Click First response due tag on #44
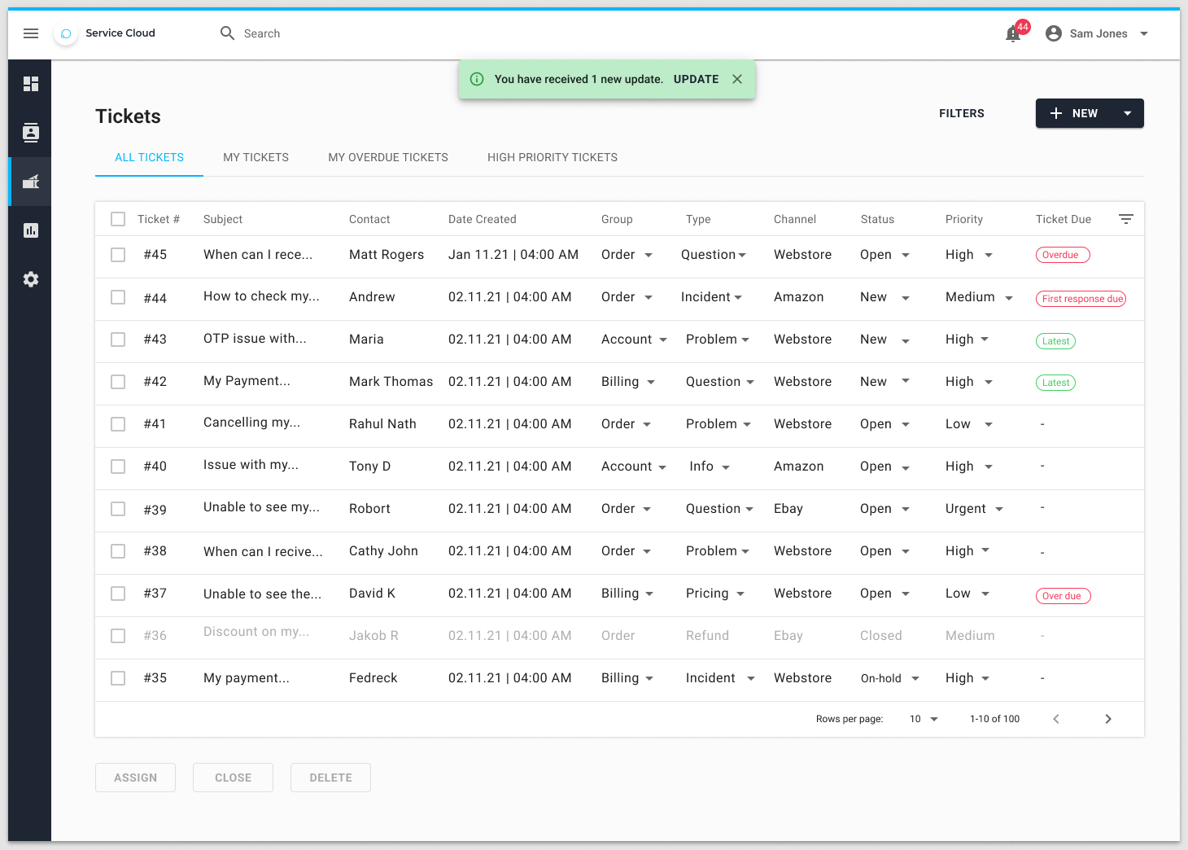The width and height of the screenshot is (1188, 850). tap(1081, 299)
